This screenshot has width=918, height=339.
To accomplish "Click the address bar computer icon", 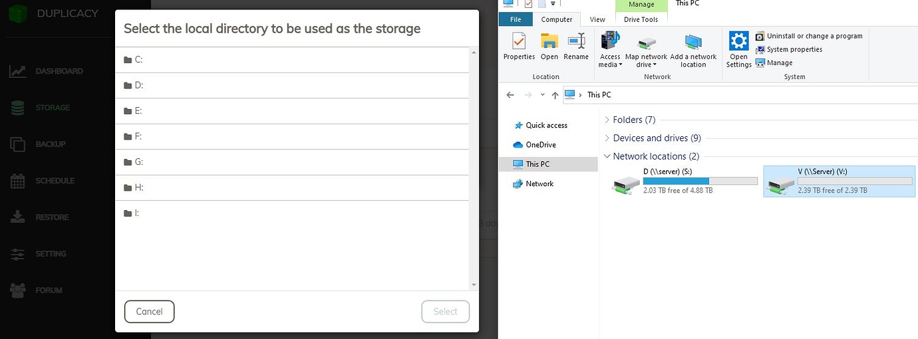I will (x=570, y=94).
